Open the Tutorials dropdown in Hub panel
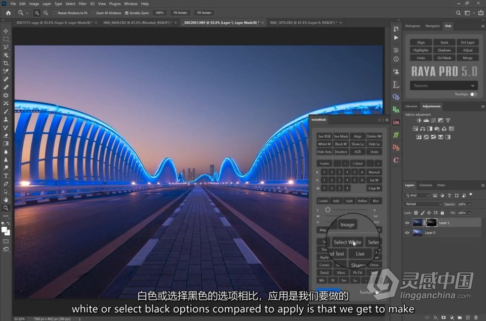 coord(443,86)
